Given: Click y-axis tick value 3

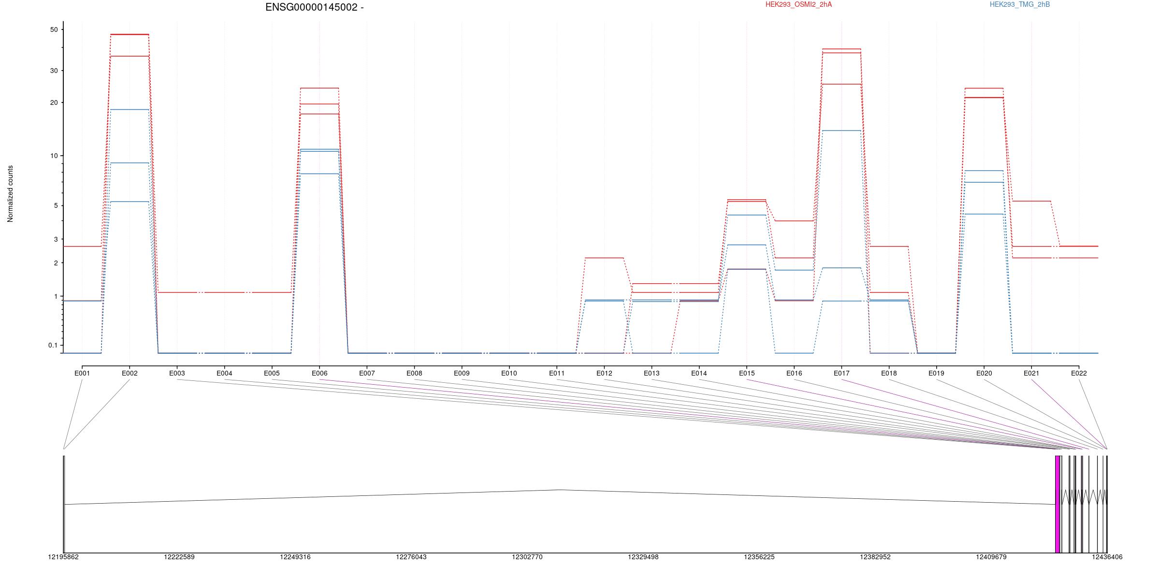Looking at the screenshot, I should (56, 239).
